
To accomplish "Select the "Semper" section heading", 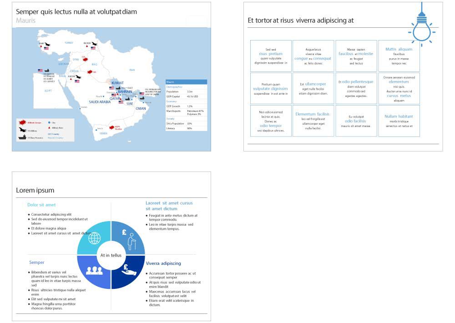I will point(36,262).
